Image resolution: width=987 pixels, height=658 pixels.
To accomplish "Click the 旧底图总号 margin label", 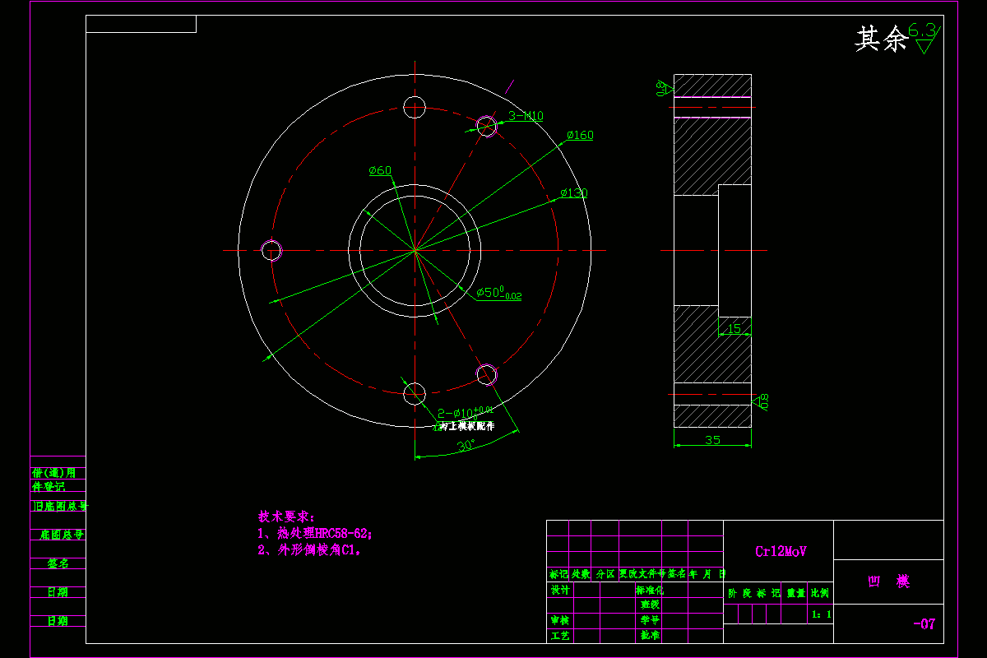I will (58, 507).
